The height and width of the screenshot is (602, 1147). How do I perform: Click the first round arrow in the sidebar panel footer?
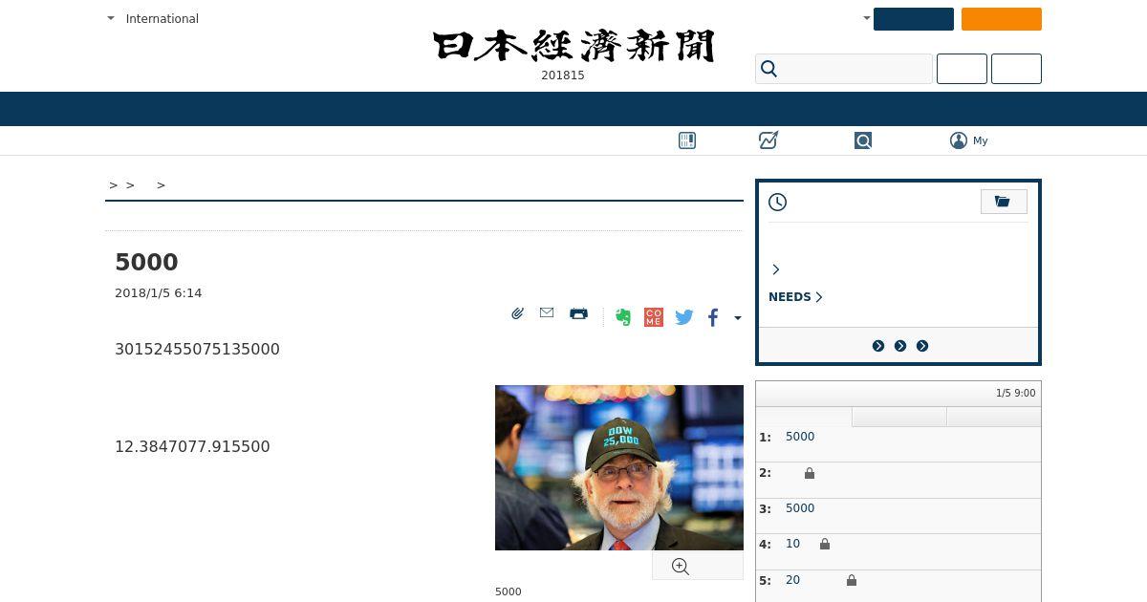[878, 346]
